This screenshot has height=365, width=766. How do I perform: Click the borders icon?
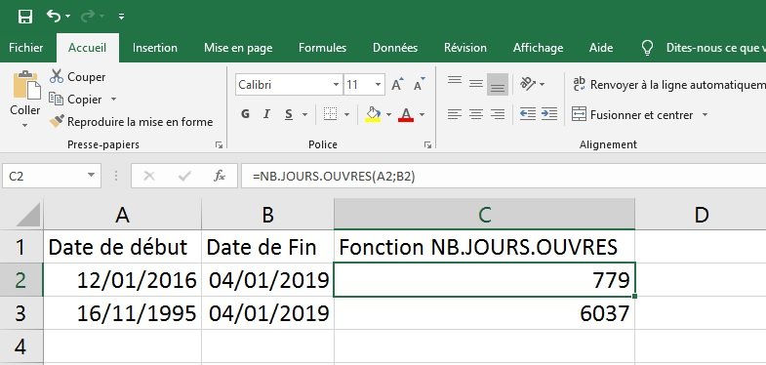tap(331, 114)
